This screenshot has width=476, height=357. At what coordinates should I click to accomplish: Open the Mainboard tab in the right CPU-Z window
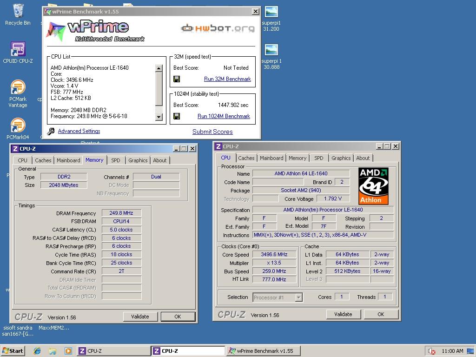click(271, 158)
